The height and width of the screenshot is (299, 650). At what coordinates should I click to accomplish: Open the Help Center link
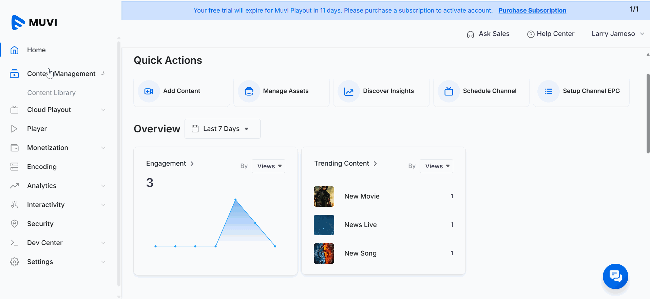[551, 34]
